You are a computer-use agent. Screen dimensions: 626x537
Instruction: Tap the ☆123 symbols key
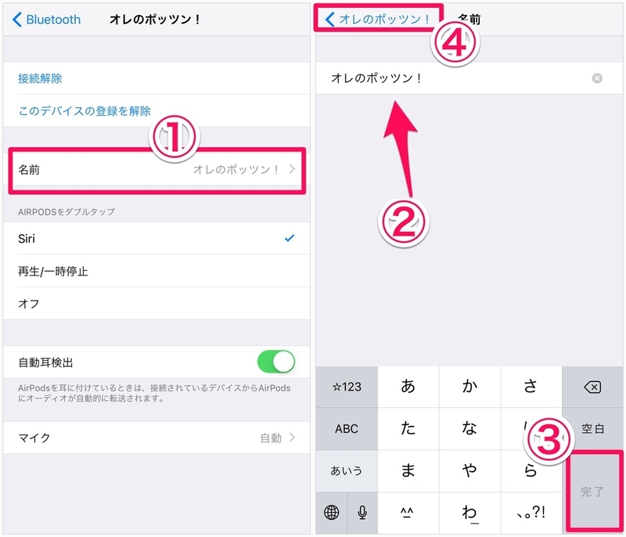(347, 387)
